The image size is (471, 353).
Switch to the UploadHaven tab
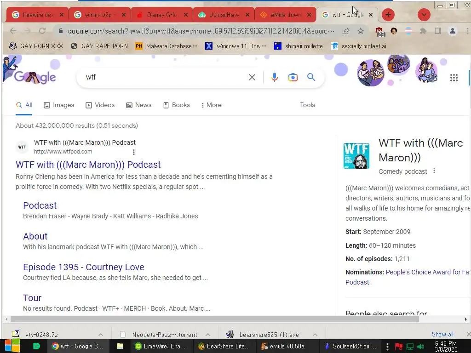[x=224, y=15]
